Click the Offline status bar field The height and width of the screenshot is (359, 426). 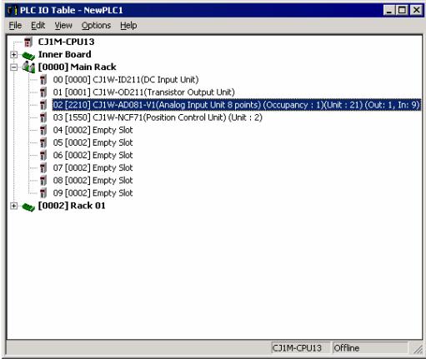click(370, 348)
